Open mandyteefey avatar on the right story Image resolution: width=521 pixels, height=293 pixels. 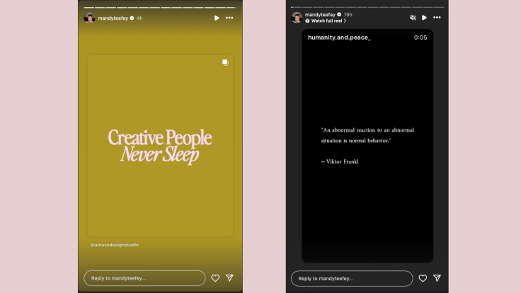297,17
